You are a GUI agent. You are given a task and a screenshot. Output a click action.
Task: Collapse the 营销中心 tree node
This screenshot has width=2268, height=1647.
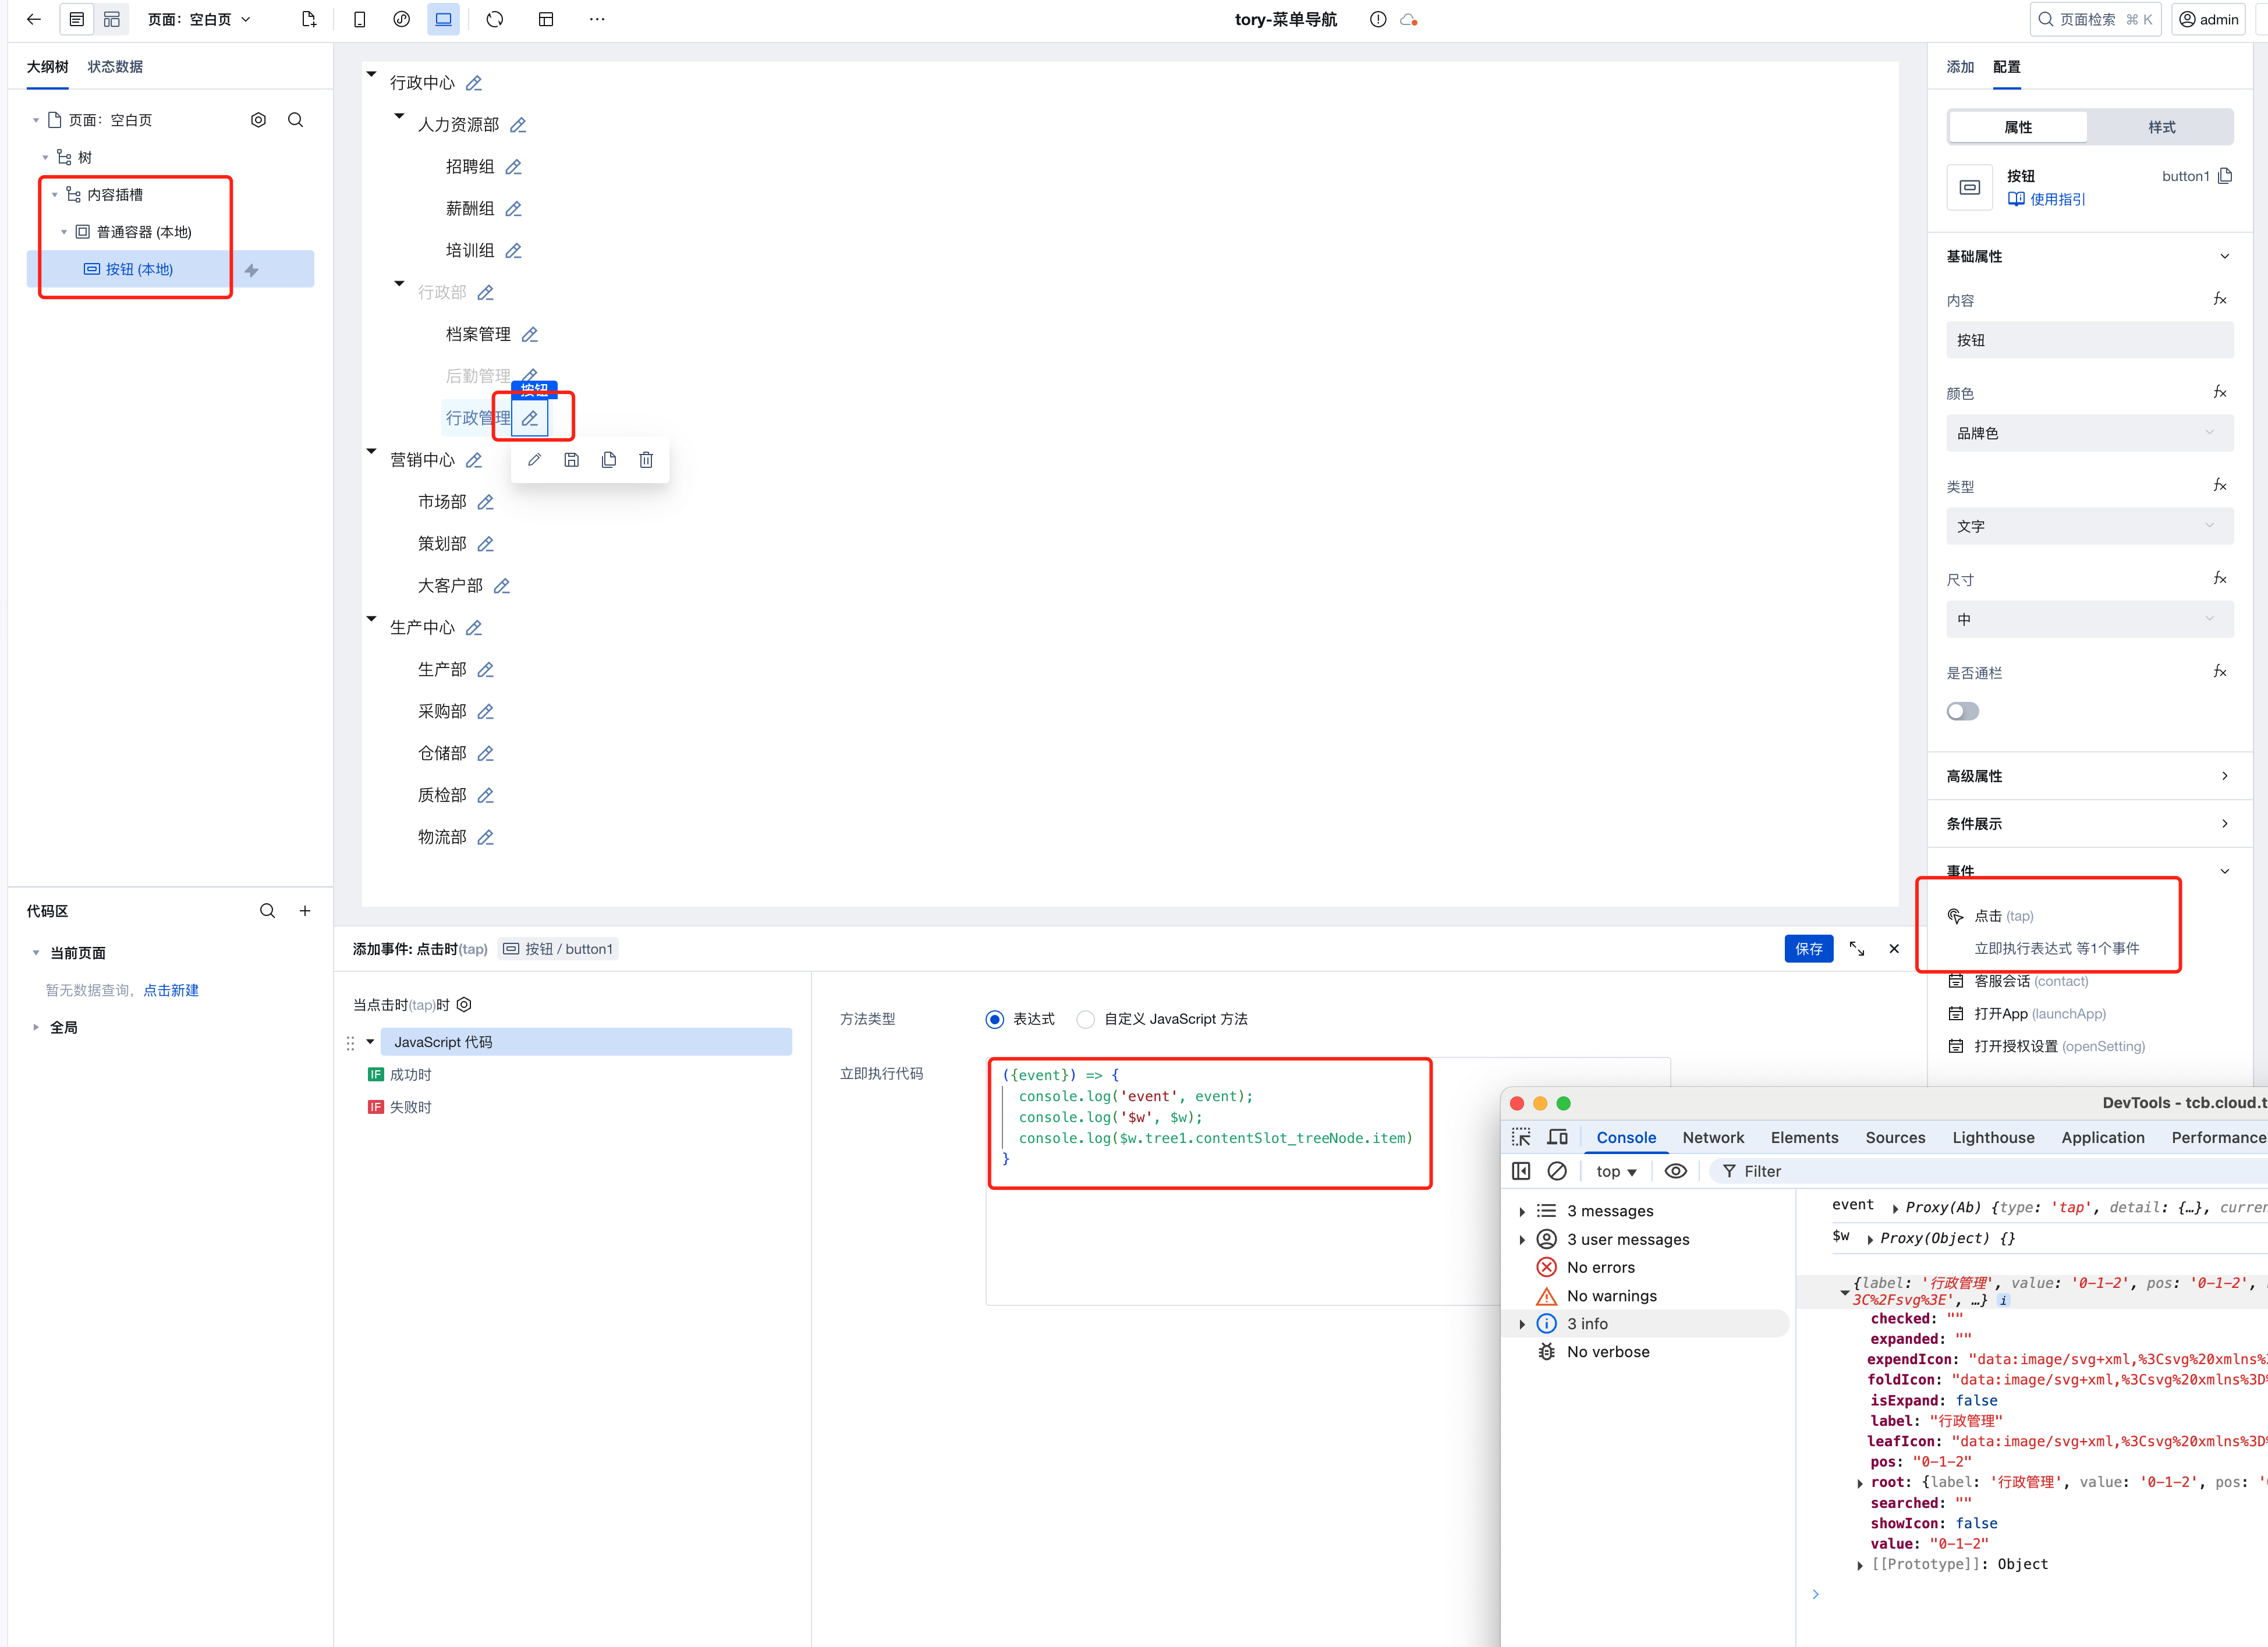[371, 452]
